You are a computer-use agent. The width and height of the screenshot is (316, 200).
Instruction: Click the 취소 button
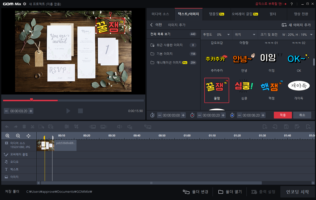302,115
